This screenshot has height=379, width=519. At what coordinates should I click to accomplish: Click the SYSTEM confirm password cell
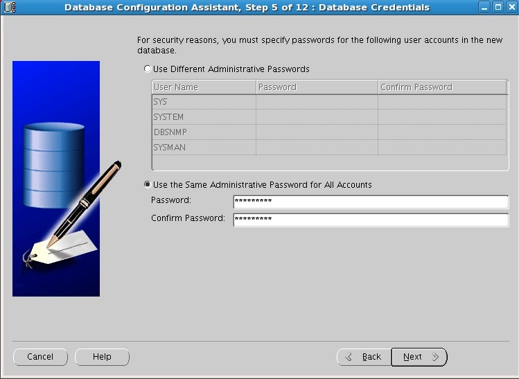click(442, 117)
